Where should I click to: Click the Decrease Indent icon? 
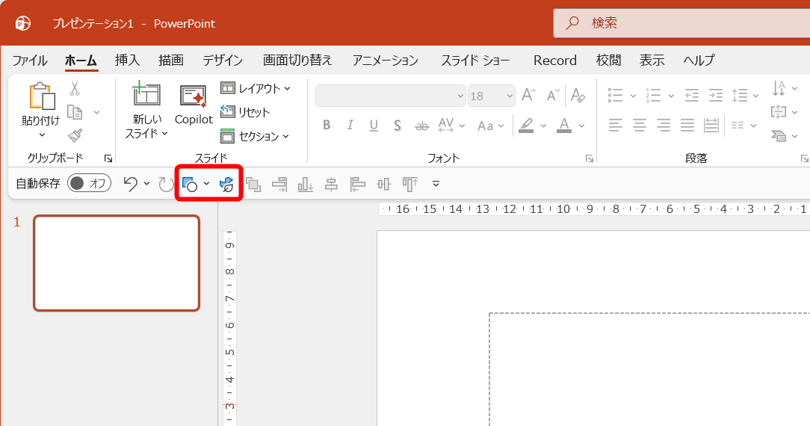692,95
